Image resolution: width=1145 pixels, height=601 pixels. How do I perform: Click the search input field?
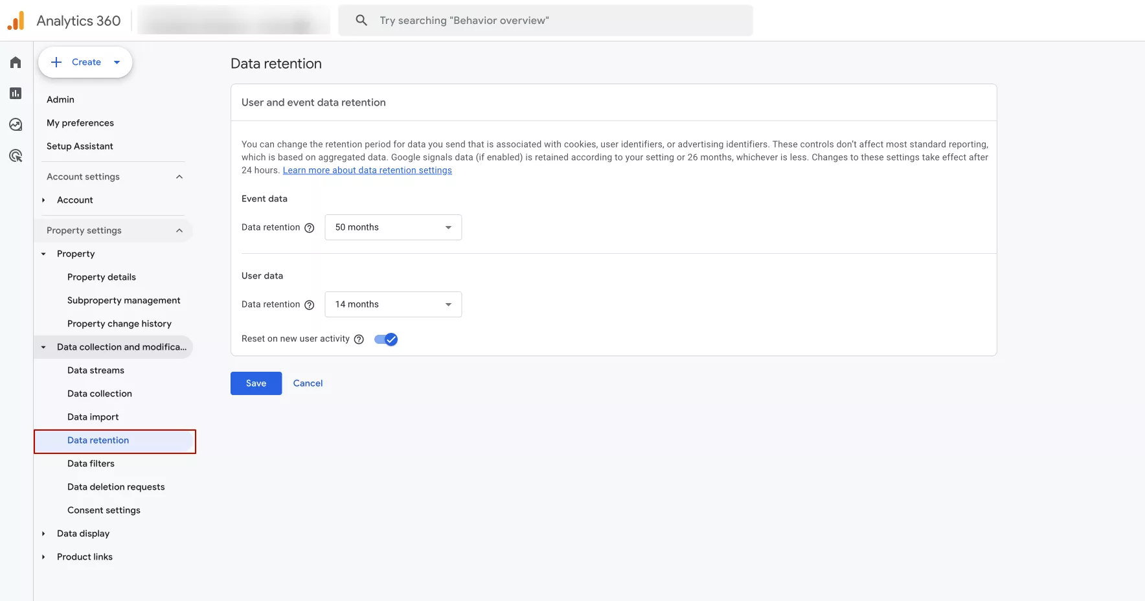(x=557, y=21)
